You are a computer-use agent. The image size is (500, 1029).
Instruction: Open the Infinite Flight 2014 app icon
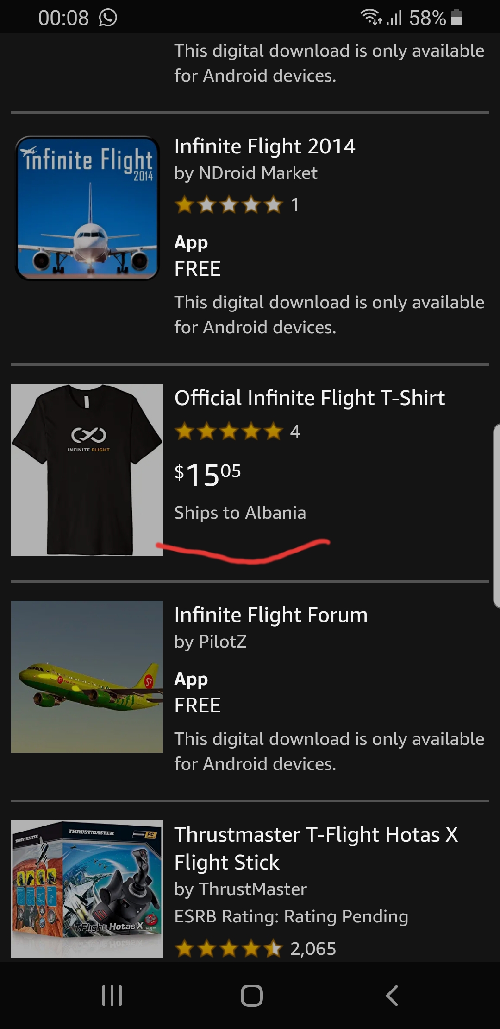[x=87, y=208]
